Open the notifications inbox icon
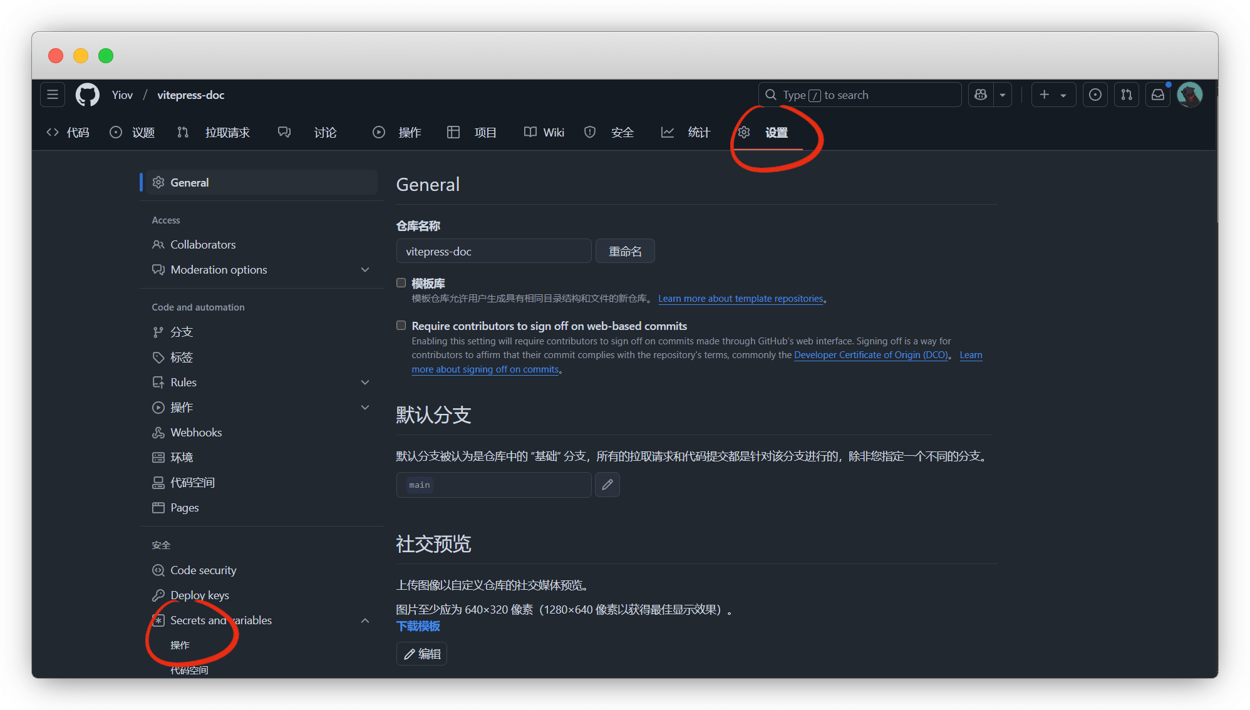 pyautogui.click(x=1158, y=95)
